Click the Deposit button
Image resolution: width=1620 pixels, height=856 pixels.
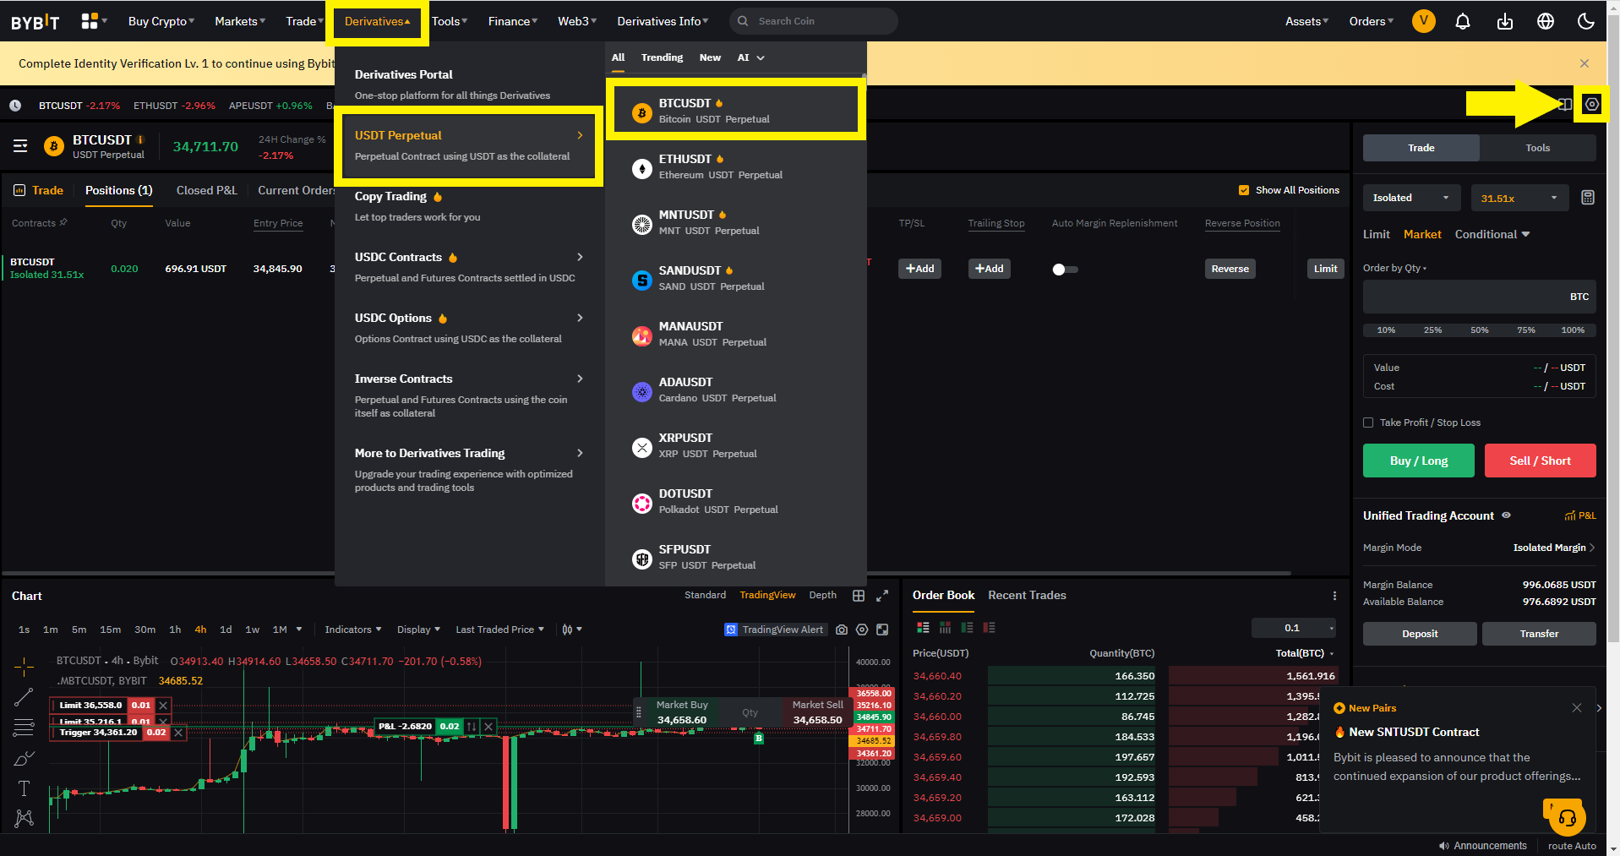tap(1420, 634)
